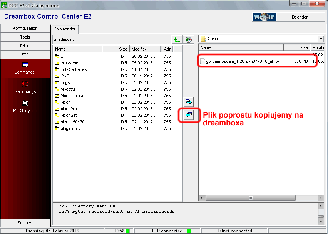Image resolution: width=328 pixels, height=234 pixels.
Task: Click the refresh icon beside the path
Action: (x=188, y=39)
